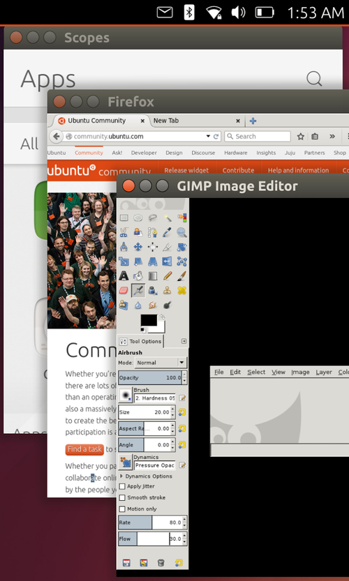Select the Text tool in GIMP toolbox

coord(124,276)
